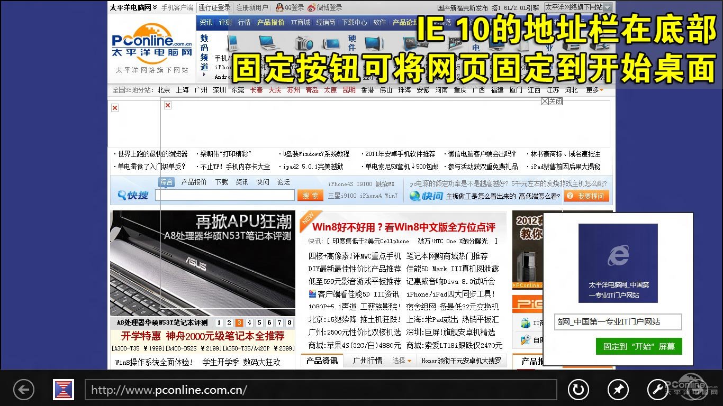Close the banner ad with 关闭

[x=552, y=101]
